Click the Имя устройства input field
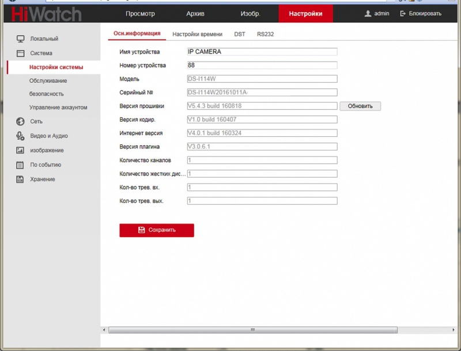The height and width of the screenshot is (351, 461). coord(262,52)
